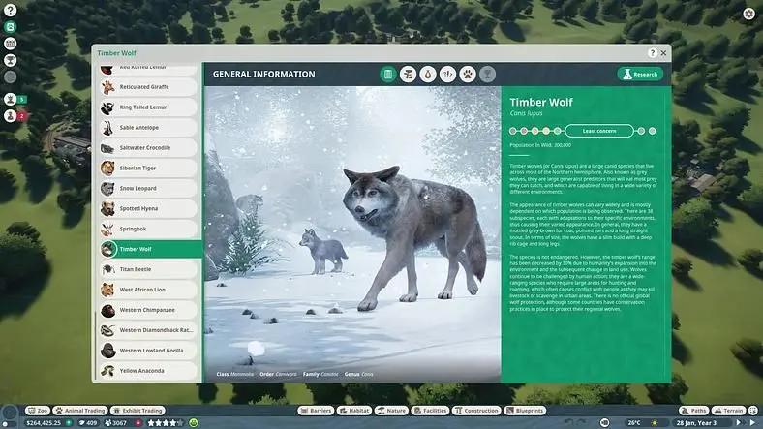The width and height of the screenshot is (763, 429).
Task: Click the Research button
Action: (640, 74)
